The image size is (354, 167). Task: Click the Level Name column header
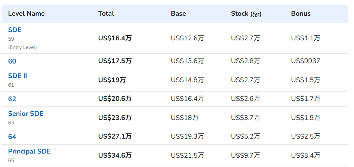(27, 13)
